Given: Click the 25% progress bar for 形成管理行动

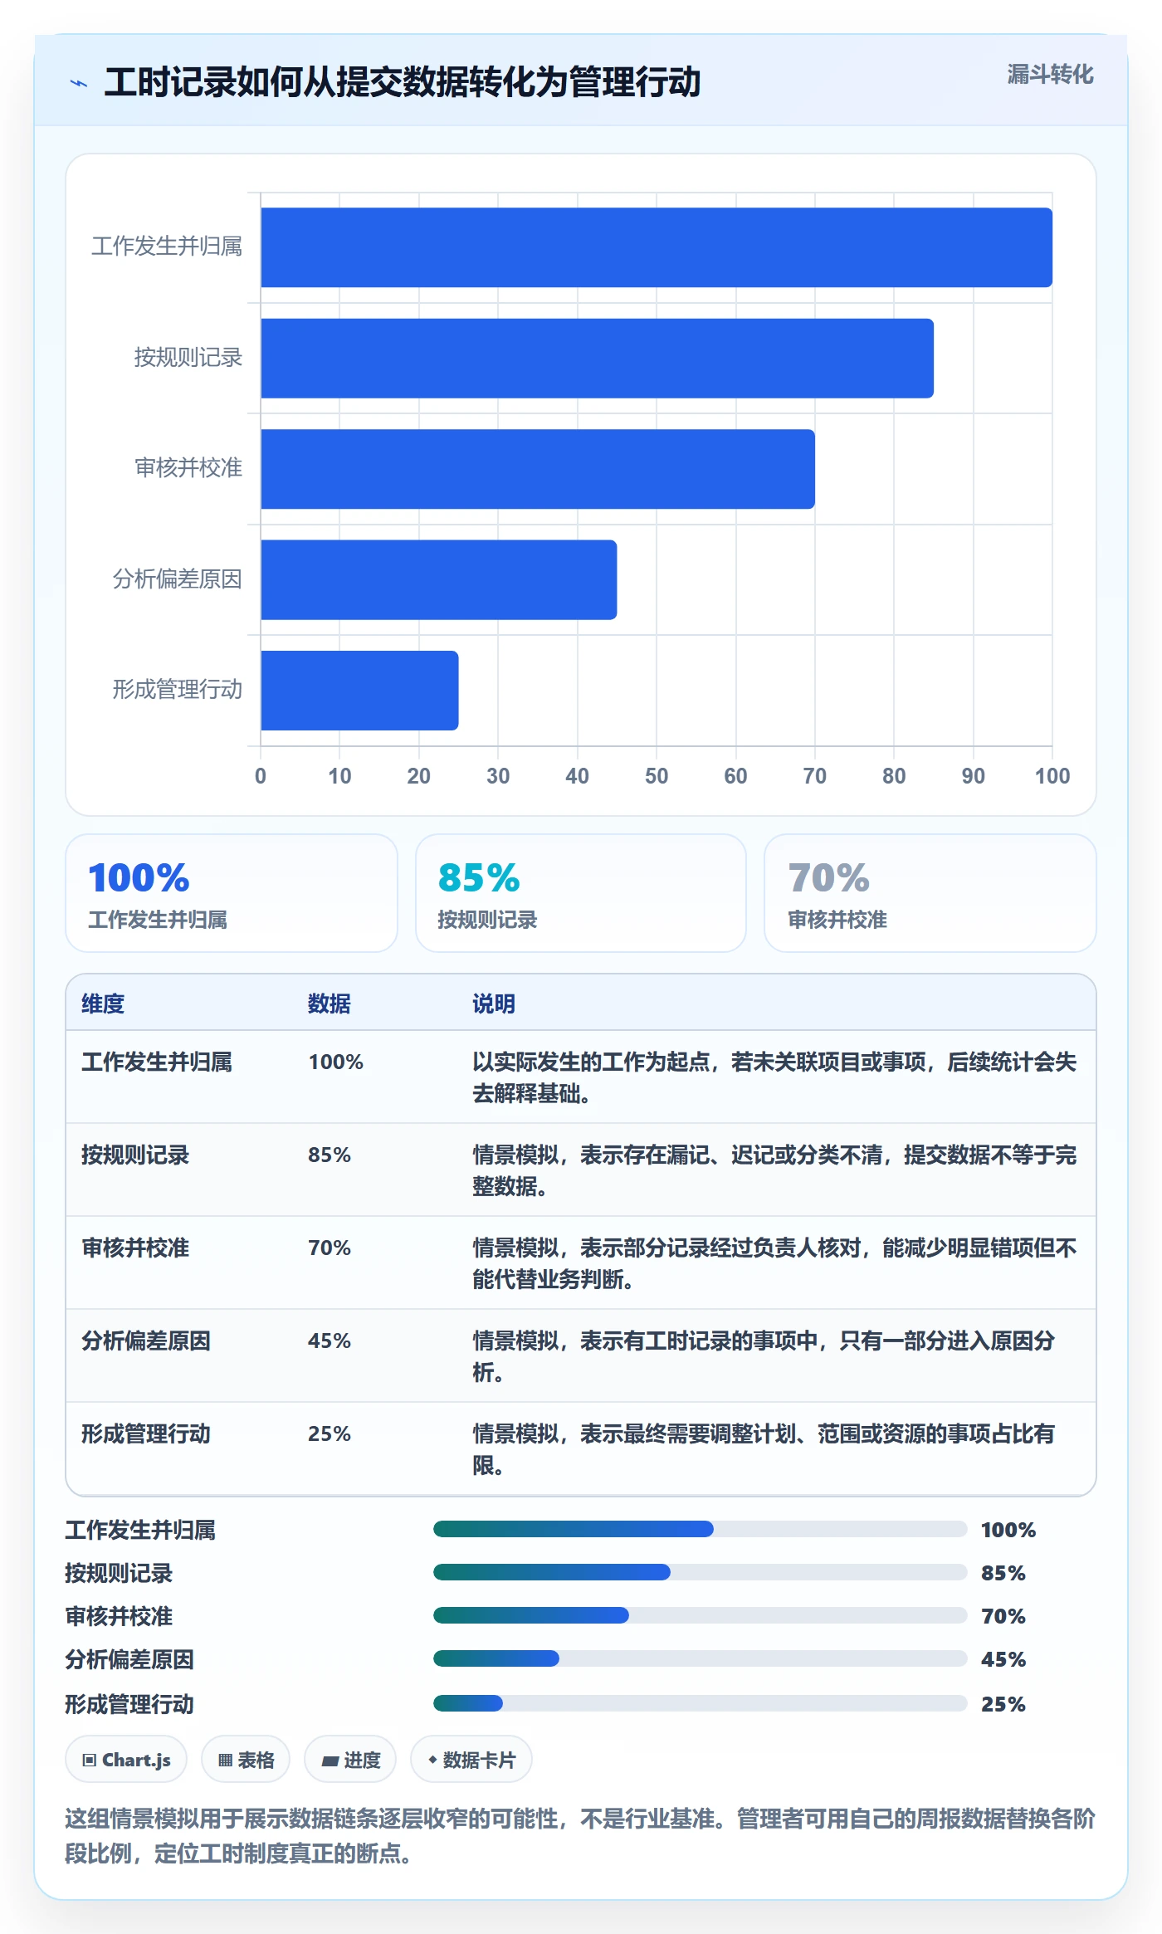Looking at the screenshot, I should click(x=700, y=1703).
